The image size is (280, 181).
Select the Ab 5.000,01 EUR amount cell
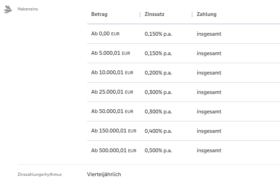[x=110, y=53]
